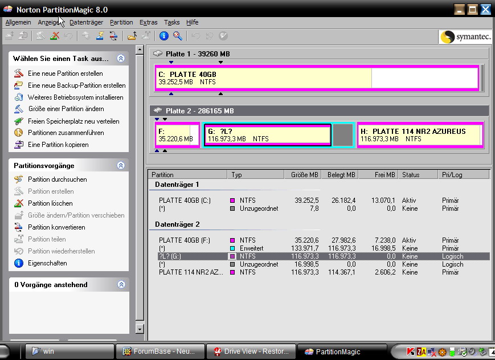
Task: Select the G: ?L? partition block
Action: click(x=267, y=135)
